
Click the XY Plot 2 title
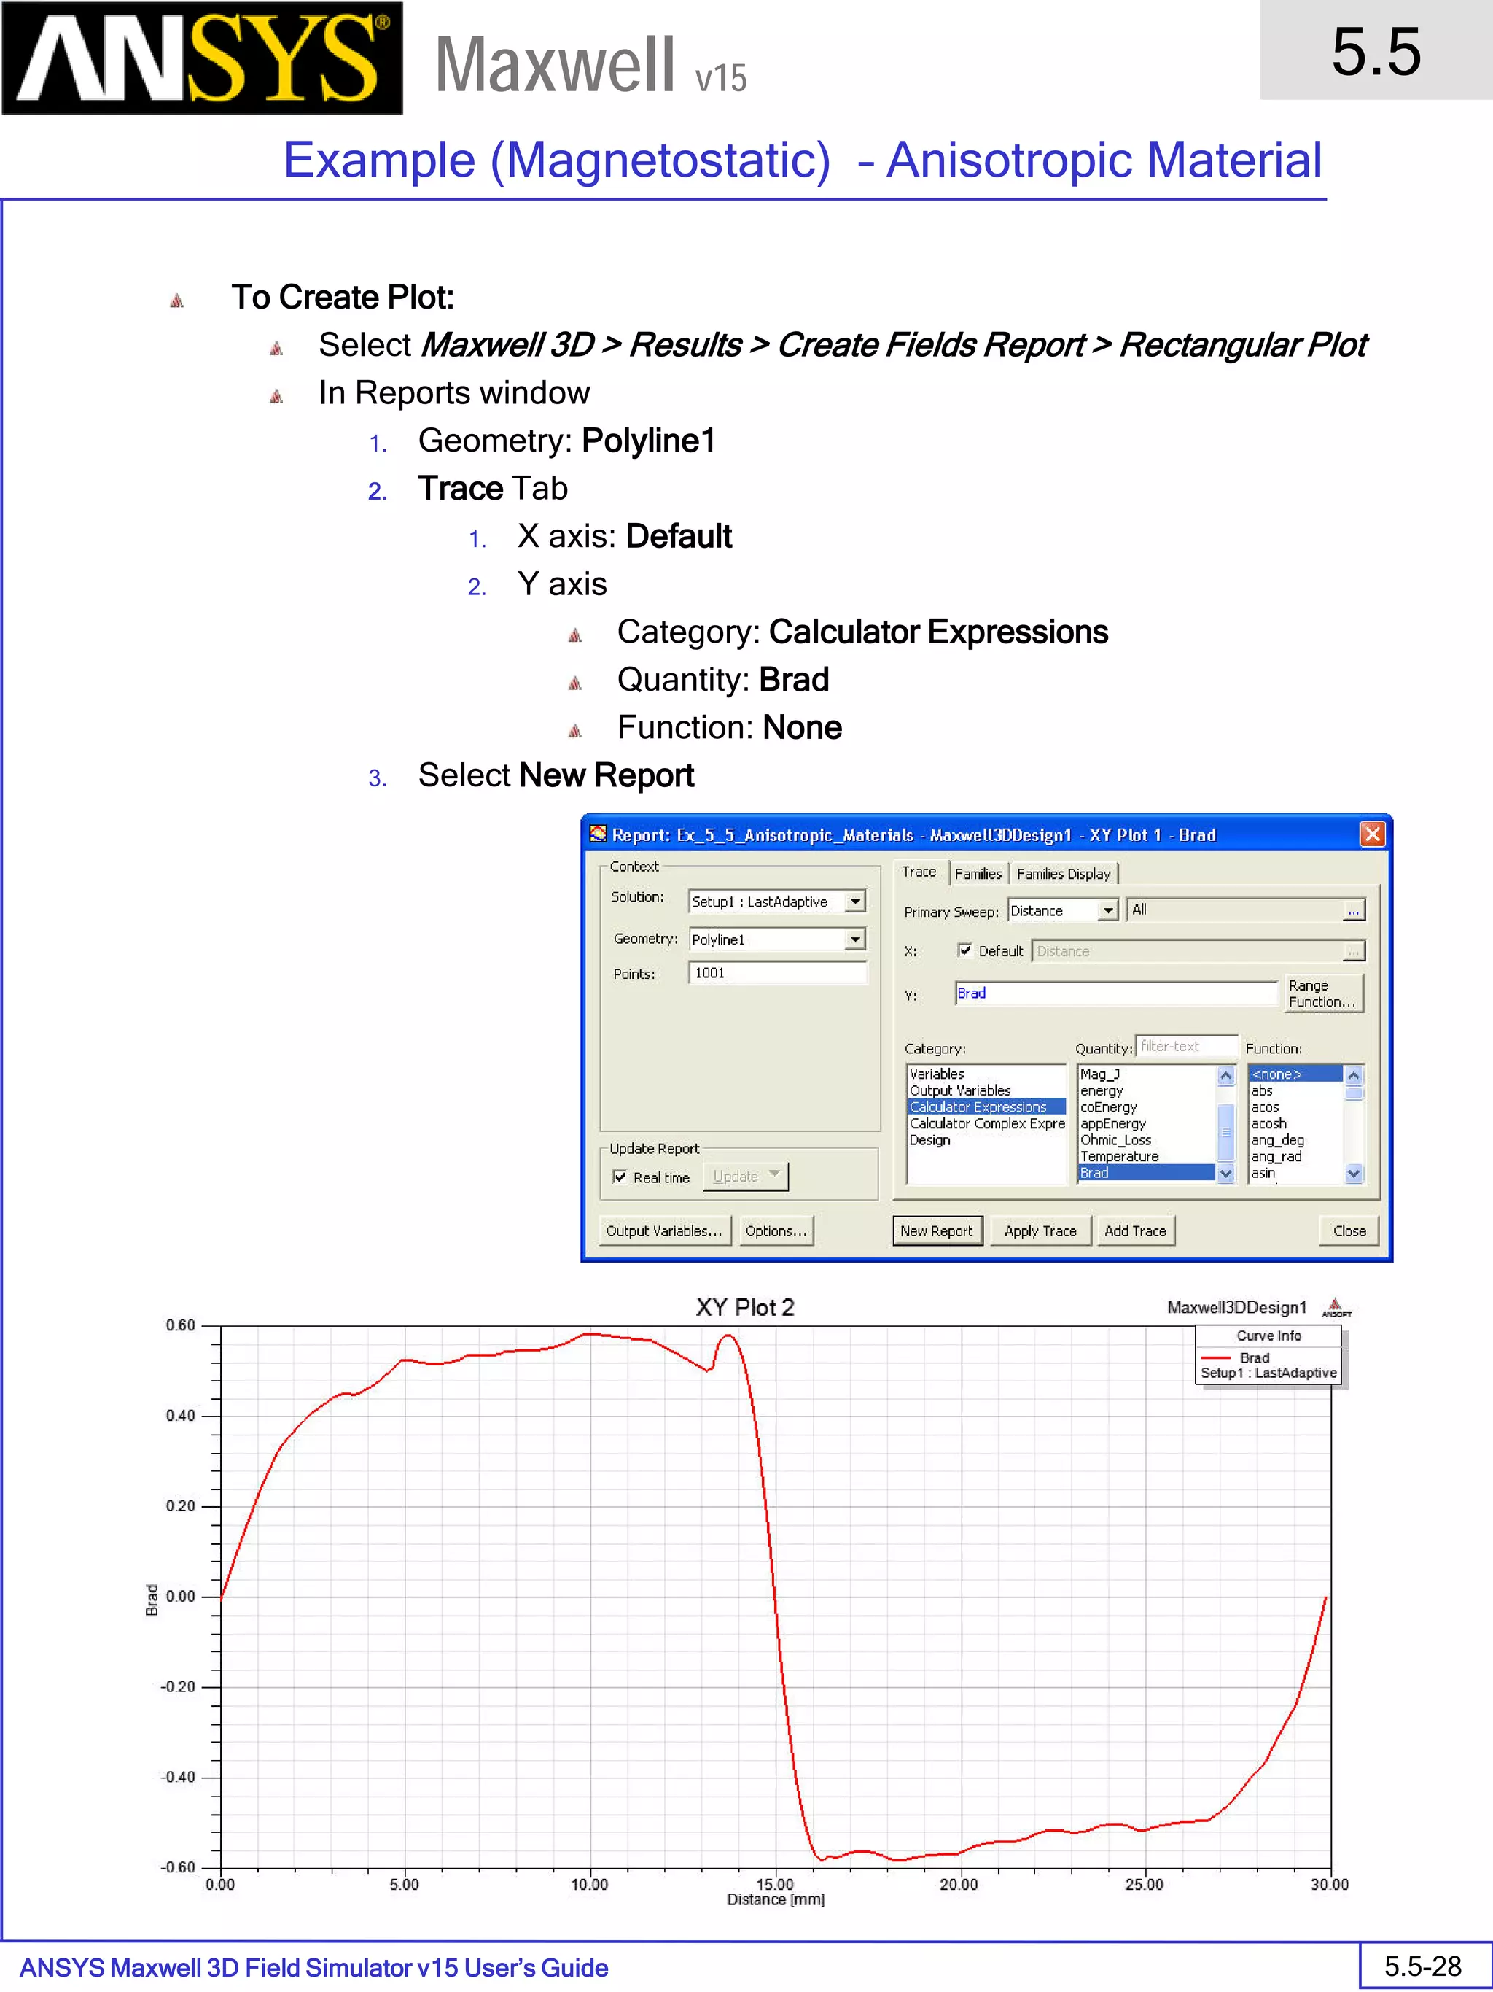coord(744,1306)
